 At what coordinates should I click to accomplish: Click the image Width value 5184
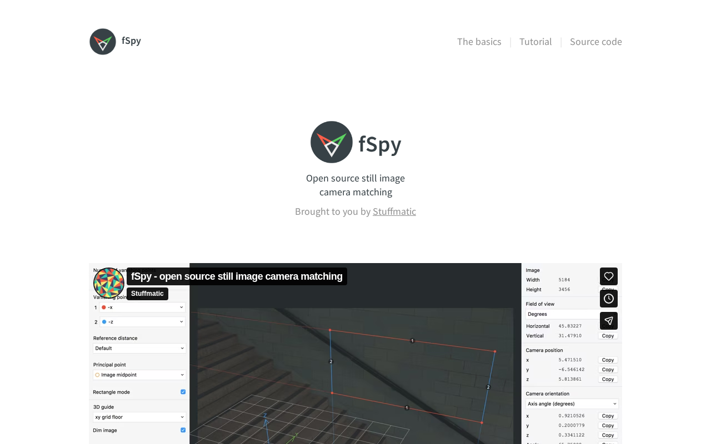coord(564,280)
